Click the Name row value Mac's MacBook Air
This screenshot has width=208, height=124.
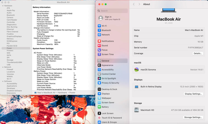(194, 30)
